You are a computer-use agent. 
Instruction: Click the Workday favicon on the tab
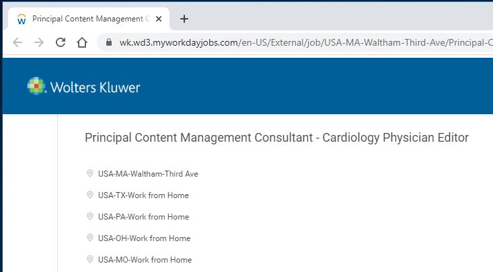pos(22,19)
